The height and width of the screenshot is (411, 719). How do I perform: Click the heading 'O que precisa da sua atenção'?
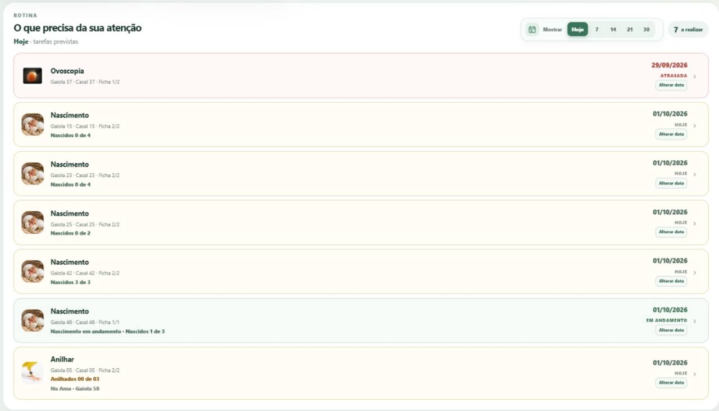pyautogui.click(x=78, y=28)
